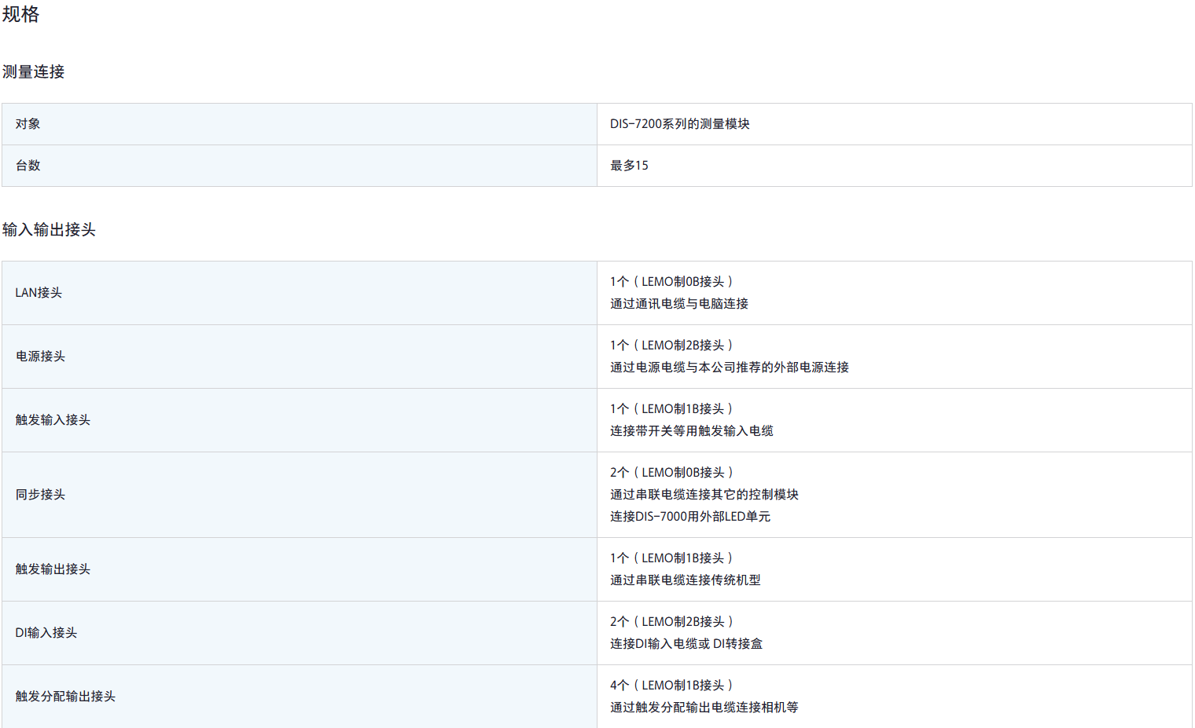Click 通过通讯电缆与电脑连接 text
Image resolution: width=1195 pixels, height=728 pixels.
[x=679, y=304]
